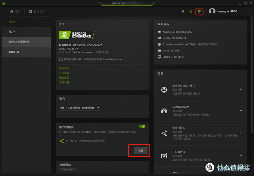Click the speedometer icon for 游戏及应用程序优化
The width and height of the screenshot is (254, 176).
164,89
